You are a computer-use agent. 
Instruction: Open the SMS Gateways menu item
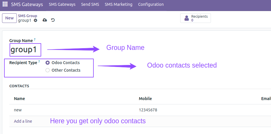[x=62, y=4]
